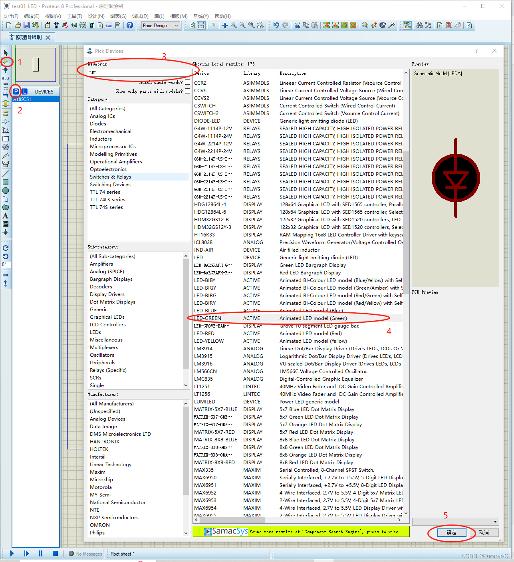
Task: Rotate clockwise using the rotate icon
Action: pos(6,248)
